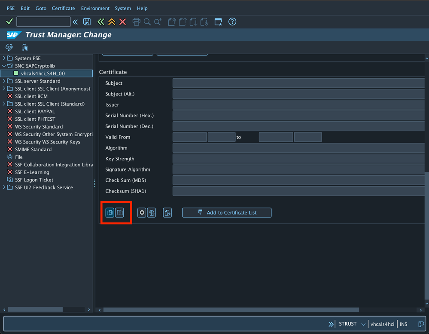The height and width of the screenshot is (334, 429).
Task: Click Add to Certificate List button
Action: point(227,213)
